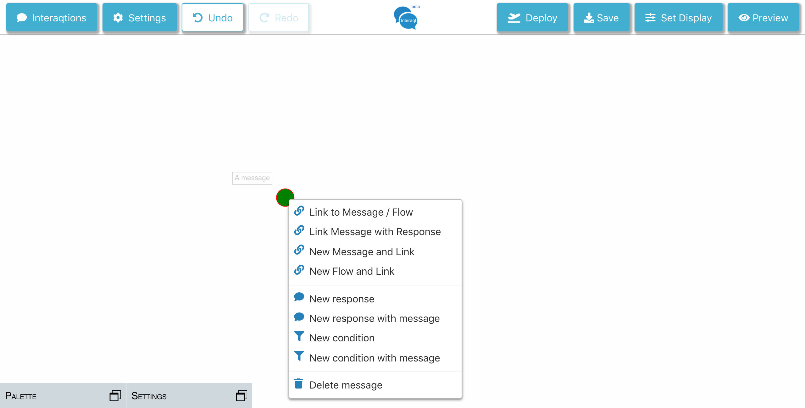Pick New Message and Link option

[x=362, y=252]
